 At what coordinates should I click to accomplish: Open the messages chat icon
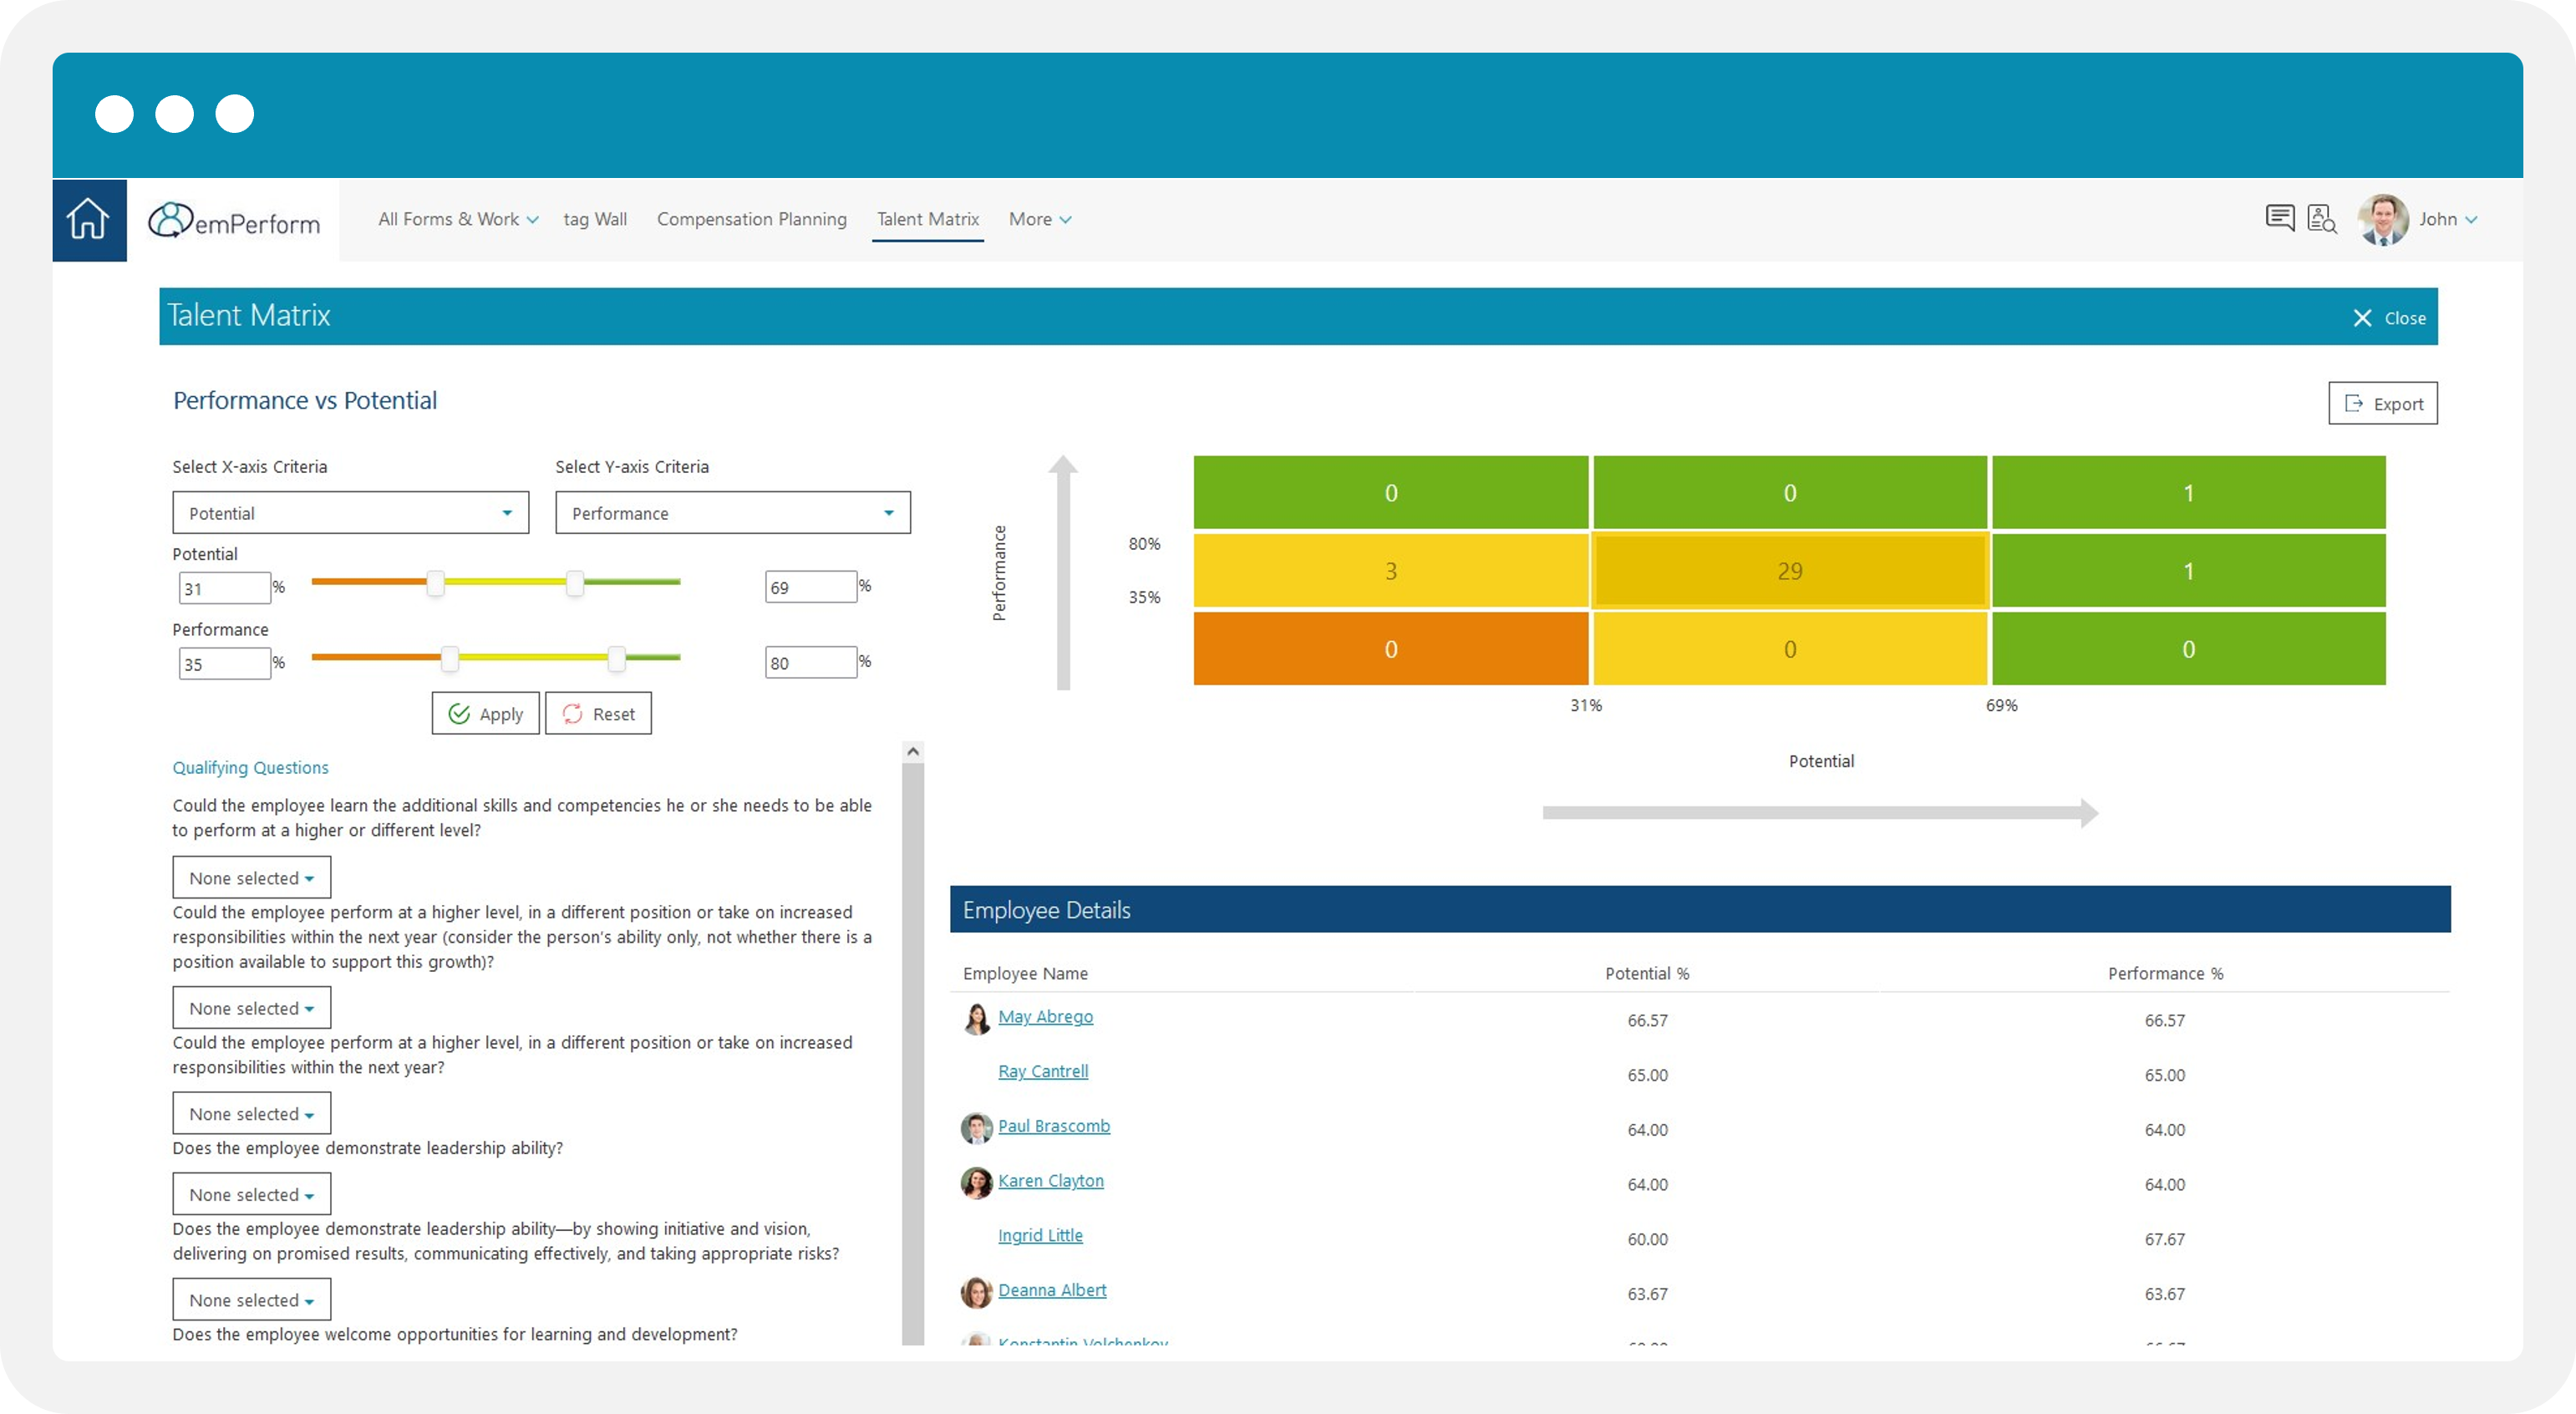[2279, 218]
